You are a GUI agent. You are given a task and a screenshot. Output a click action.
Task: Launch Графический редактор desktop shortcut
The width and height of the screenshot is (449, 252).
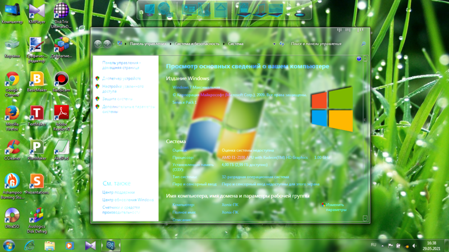[36, 50]
